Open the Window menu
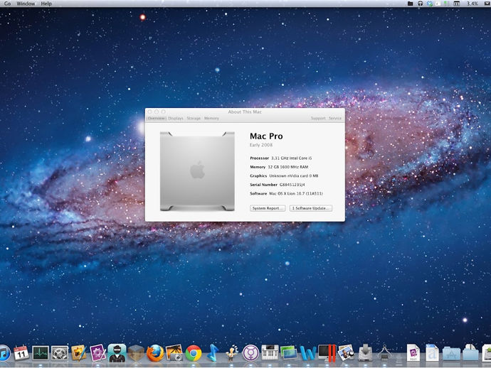Image resolution: width=491 pixels, height=368 pixels. click(x=26, y=4)
